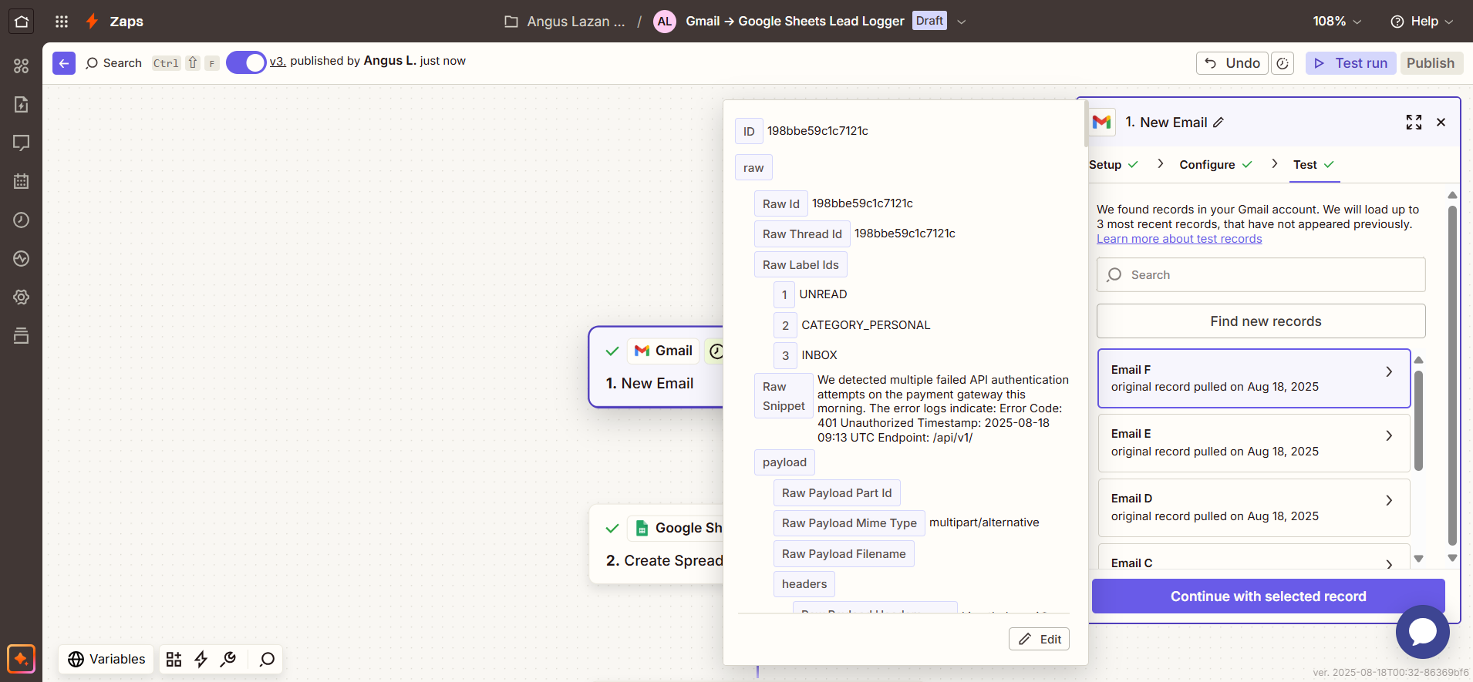Click the CATEGORY_PERSONAL label value
This screenshot has height=682, width=1473.
865,325
